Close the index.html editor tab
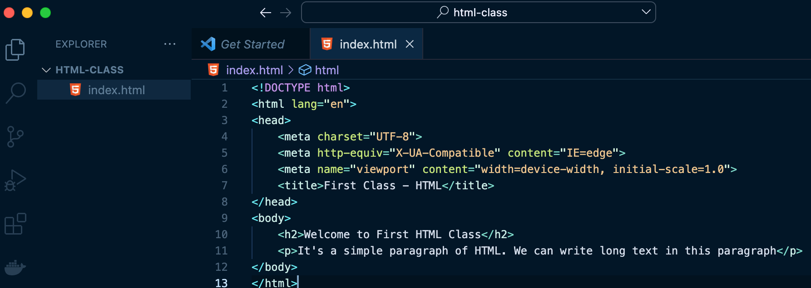Image resolution: width=811 pixels, height=288 pixels. pos(410,44)
